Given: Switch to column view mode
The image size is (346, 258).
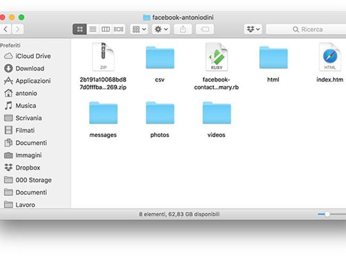Looking at the screenshot, I should pos(105,29).
